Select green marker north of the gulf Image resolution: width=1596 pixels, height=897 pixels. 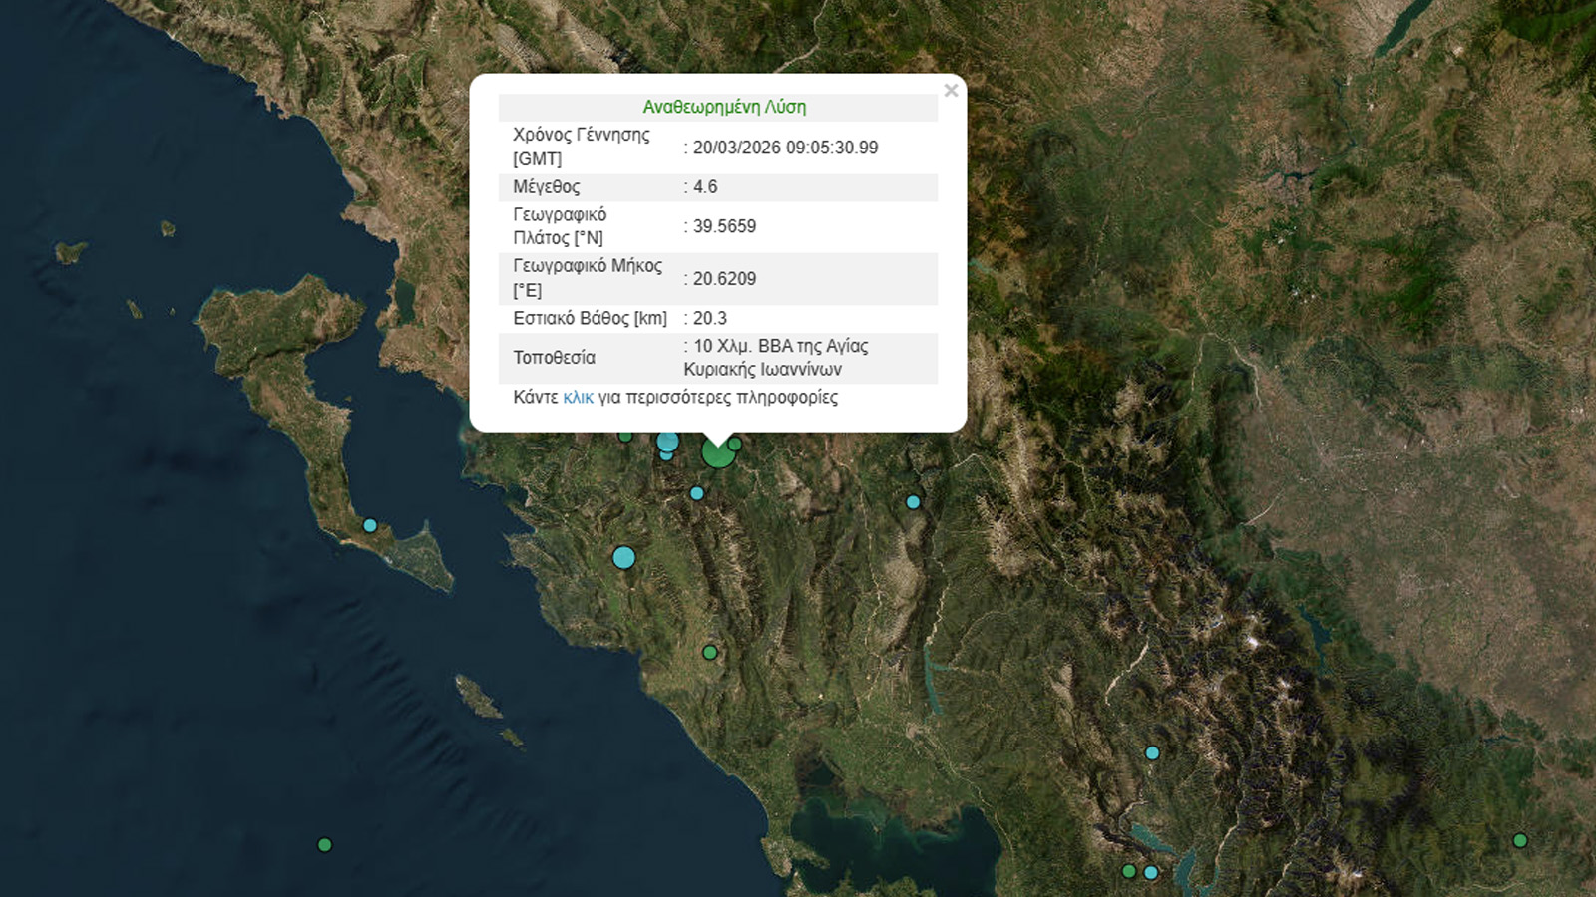coord(709,653)
